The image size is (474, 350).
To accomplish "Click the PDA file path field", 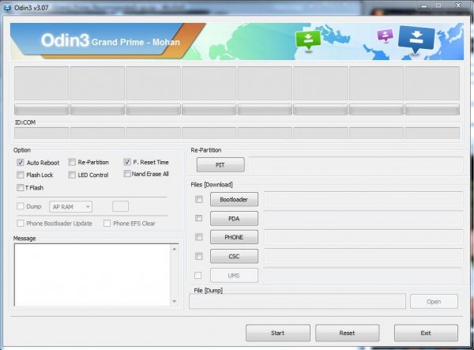I will click(x=363, y=219).
